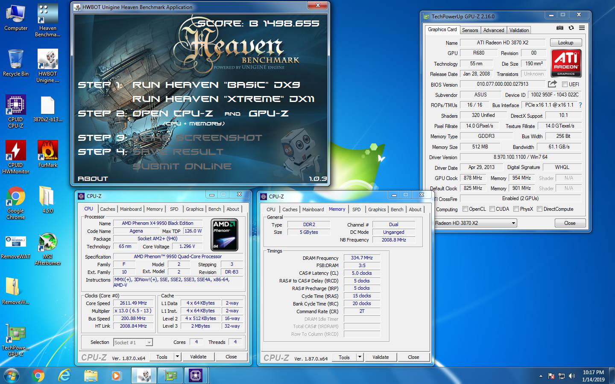Open Internet Explorer from the taskbar
The height and width of the screenshot is (384, 615).
pos(64,376)
